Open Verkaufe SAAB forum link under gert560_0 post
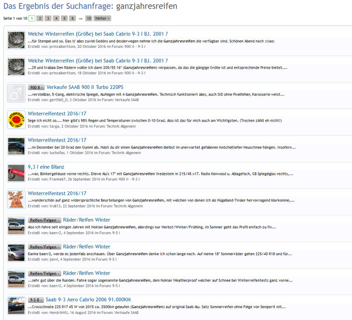The height and width of the screenshot is (320, 352). (x=126, y=100)
